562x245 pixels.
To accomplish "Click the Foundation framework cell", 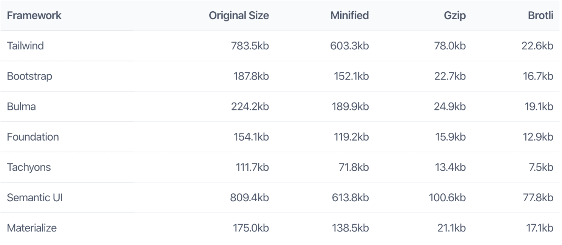I will coord(33,137).
